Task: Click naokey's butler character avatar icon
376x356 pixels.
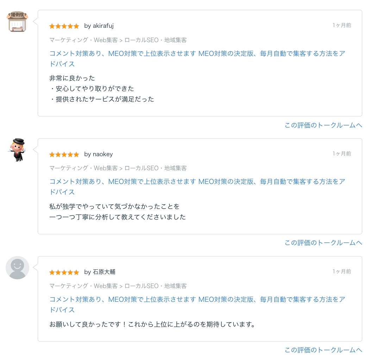Action: pos(17,150)
